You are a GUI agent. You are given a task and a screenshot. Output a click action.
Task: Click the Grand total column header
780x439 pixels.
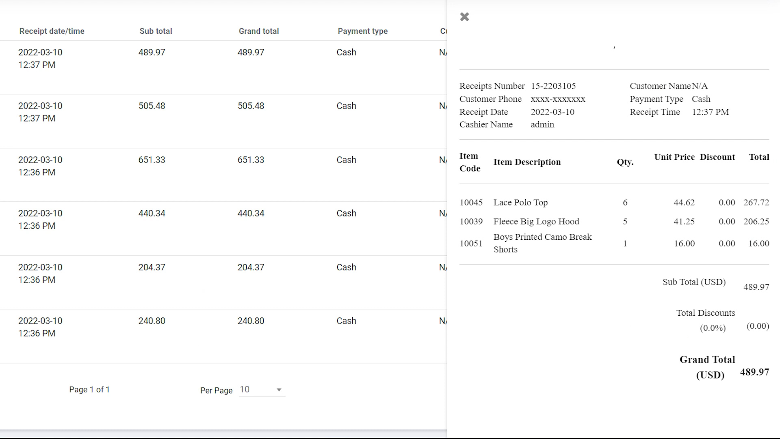pos(258,31)
